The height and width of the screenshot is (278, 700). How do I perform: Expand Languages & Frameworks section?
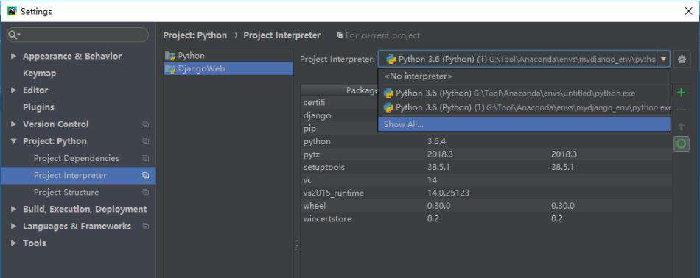pyautogui.click(x=13, y=226)
